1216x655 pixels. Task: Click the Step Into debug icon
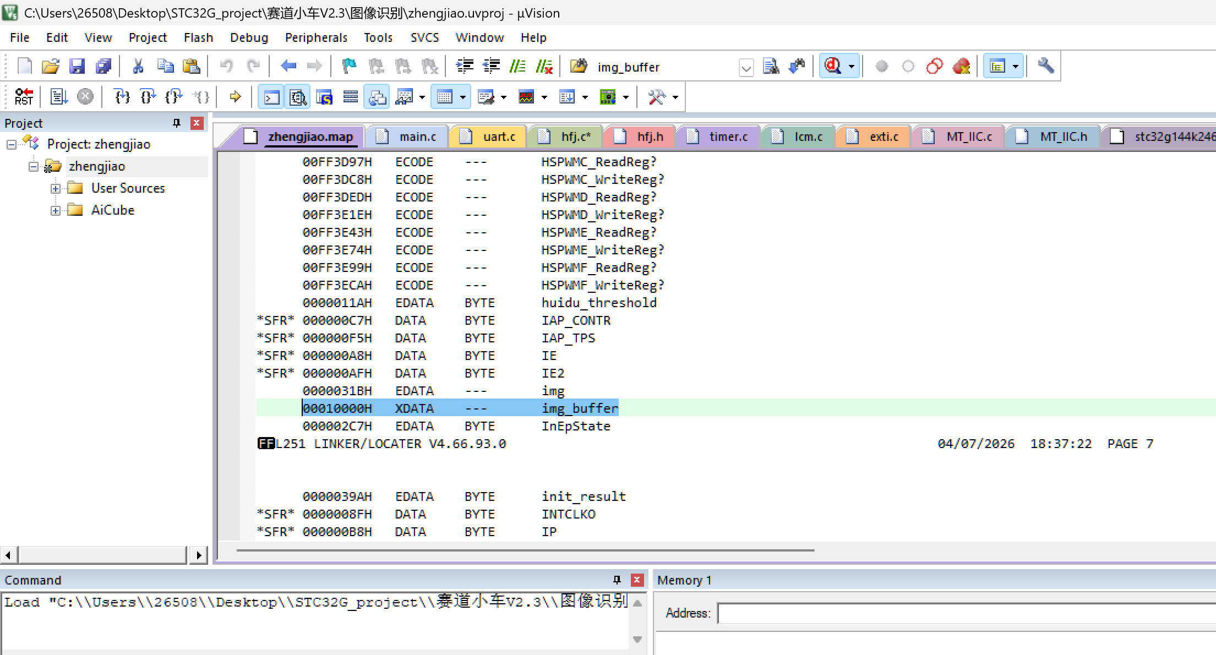tap(122, 97)
